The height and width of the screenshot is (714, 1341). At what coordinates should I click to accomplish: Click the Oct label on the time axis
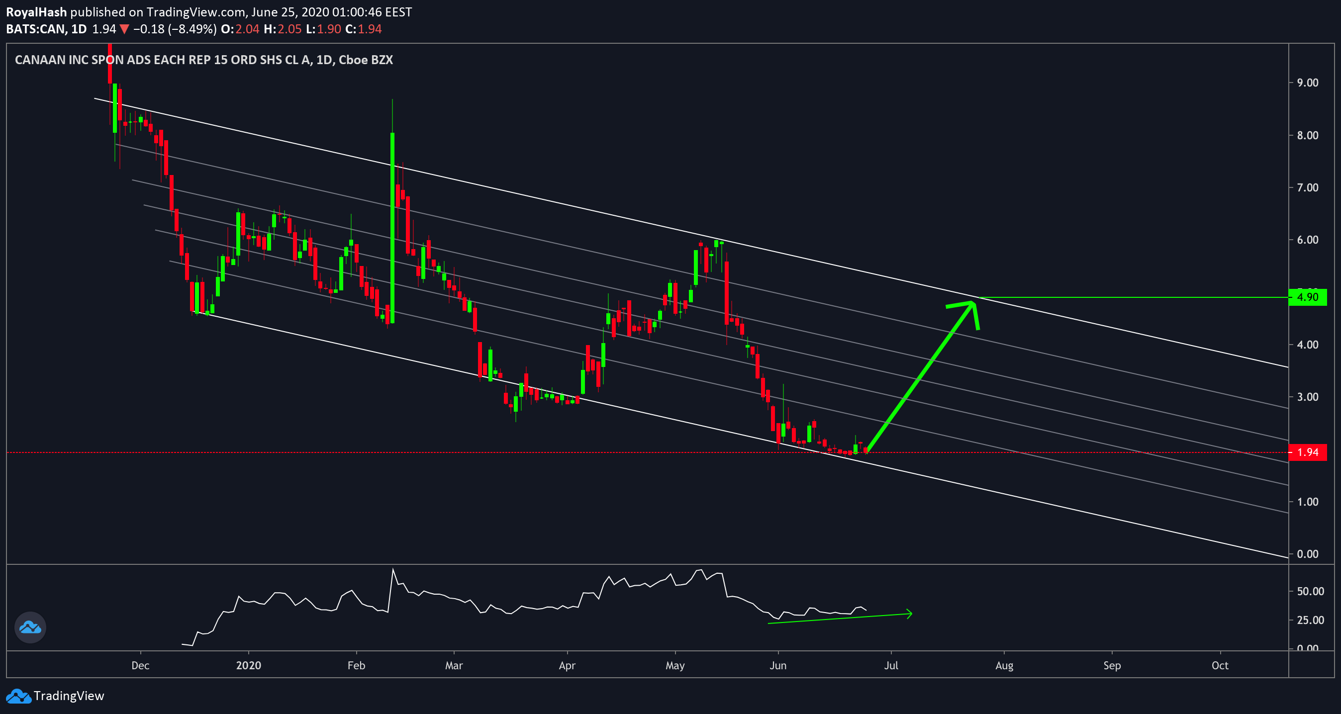pos(1220,666)
